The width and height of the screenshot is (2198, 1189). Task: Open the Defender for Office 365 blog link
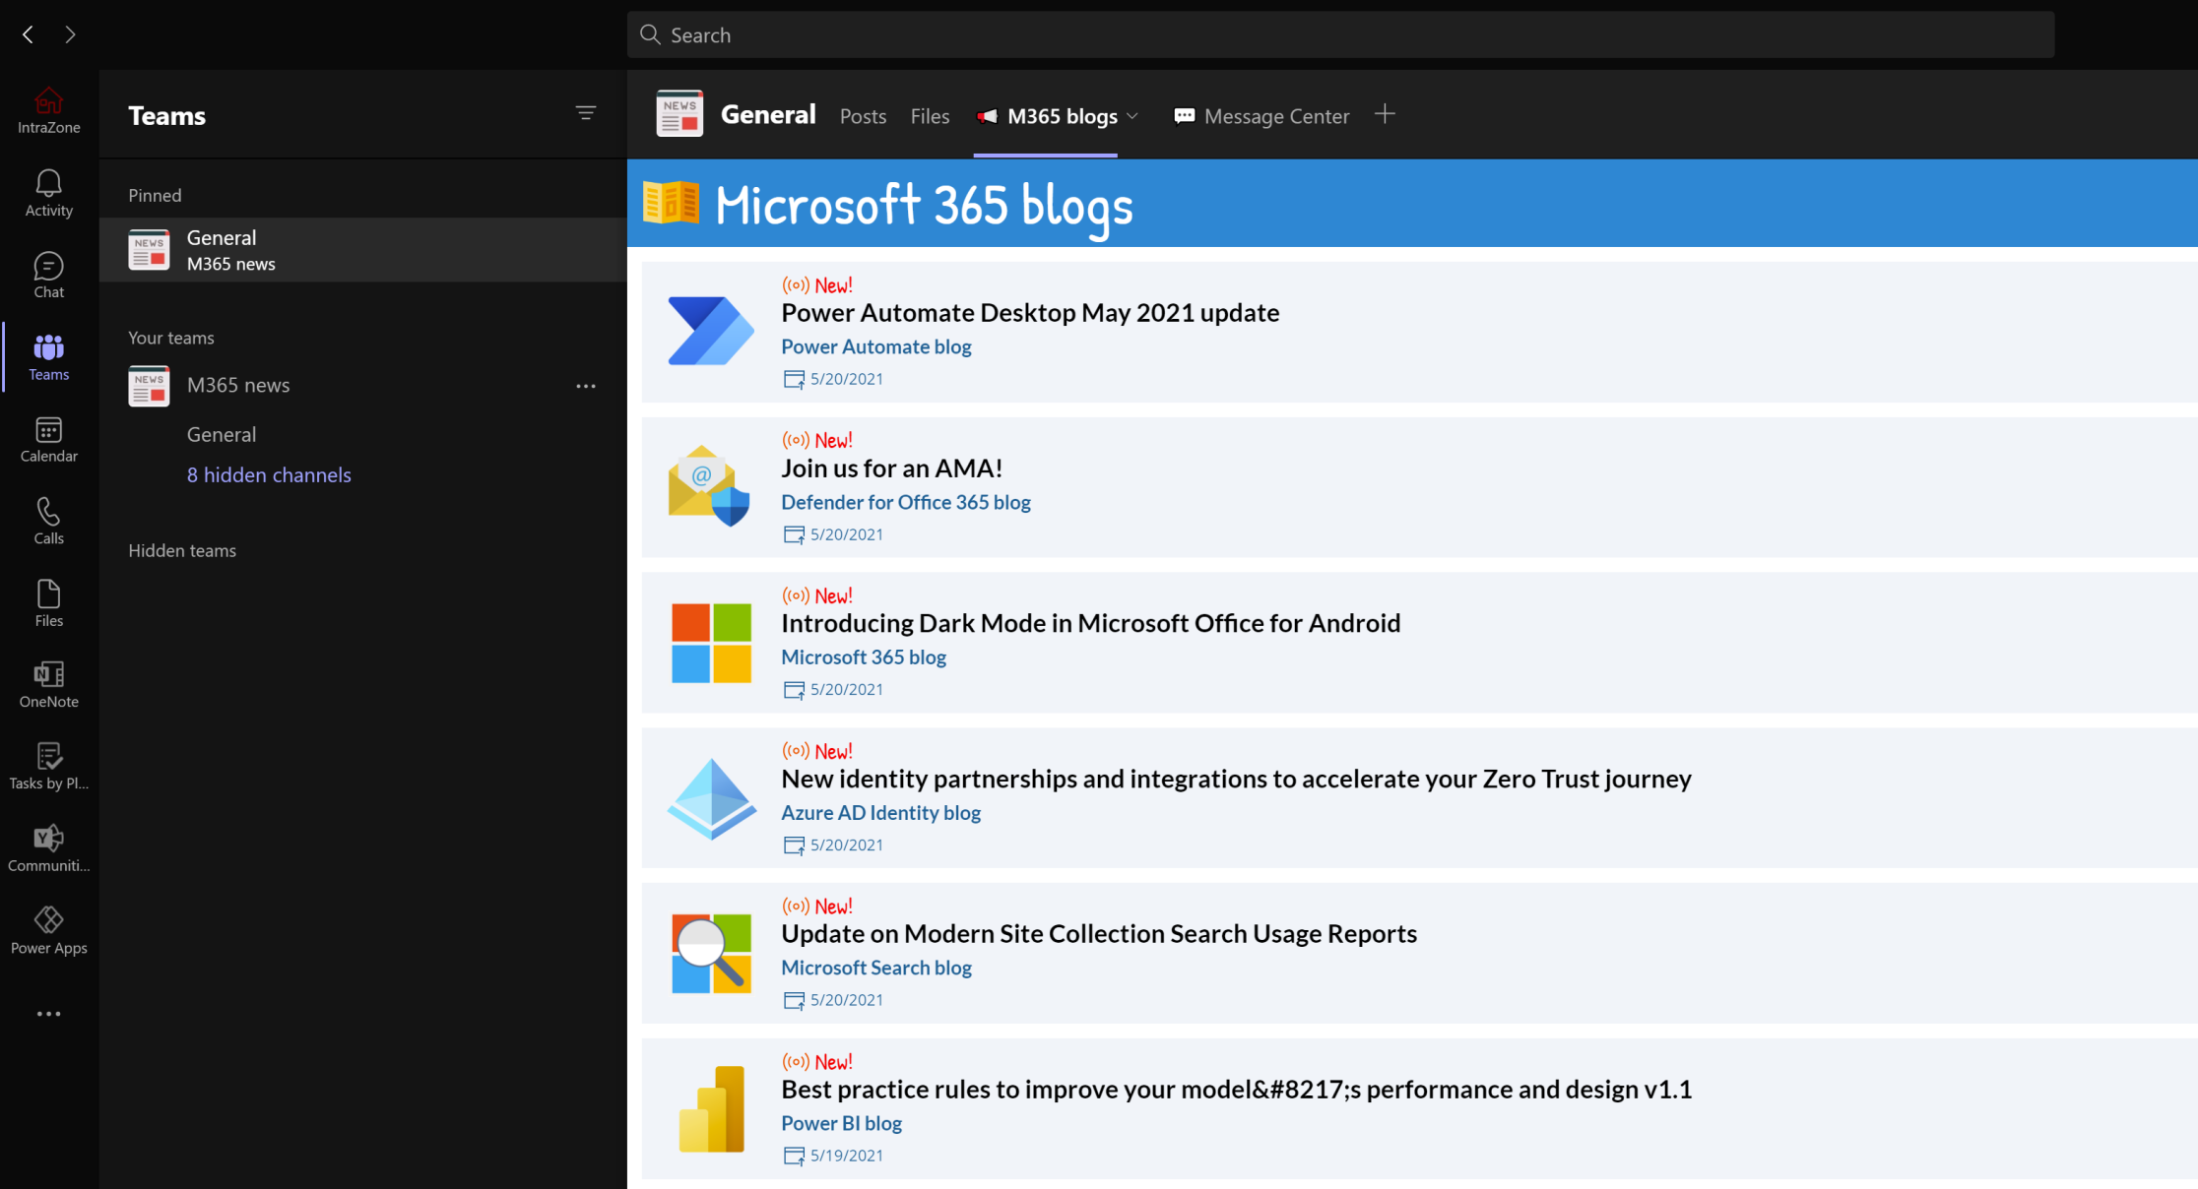905,502
